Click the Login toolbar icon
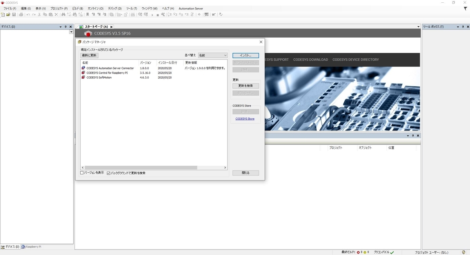470x255 pixels. [x=139, y=14]
